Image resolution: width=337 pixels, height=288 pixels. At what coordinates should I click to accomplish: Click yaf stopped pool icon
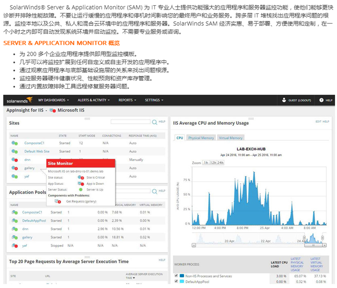point(14,246)
